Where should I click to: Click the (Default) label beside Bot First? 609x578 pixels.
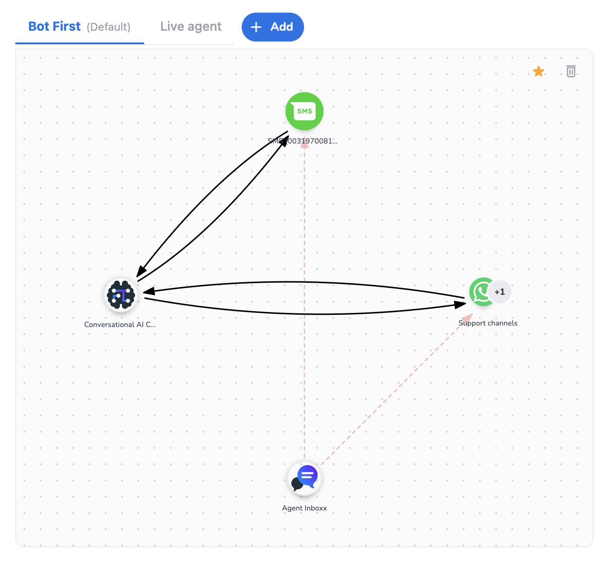pos(108,27)
